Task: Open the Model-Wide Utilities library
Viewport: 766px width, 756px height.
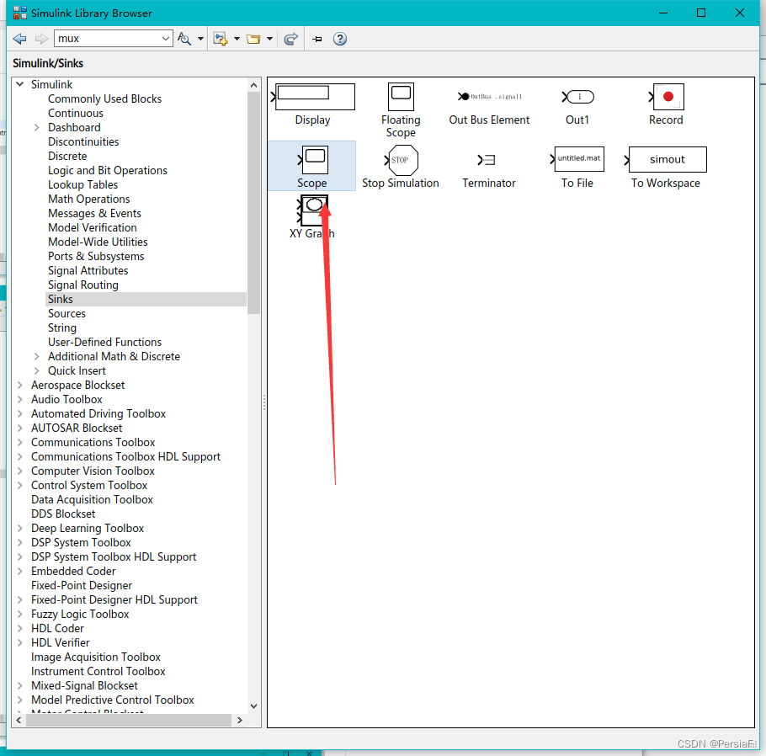Action: pos(98,242)
